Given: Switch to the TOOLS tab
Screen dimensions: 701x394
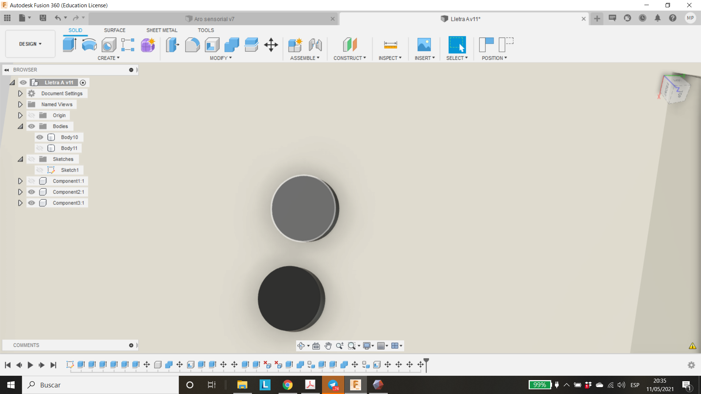Looking at the screenshot, I should pos(206,30).
